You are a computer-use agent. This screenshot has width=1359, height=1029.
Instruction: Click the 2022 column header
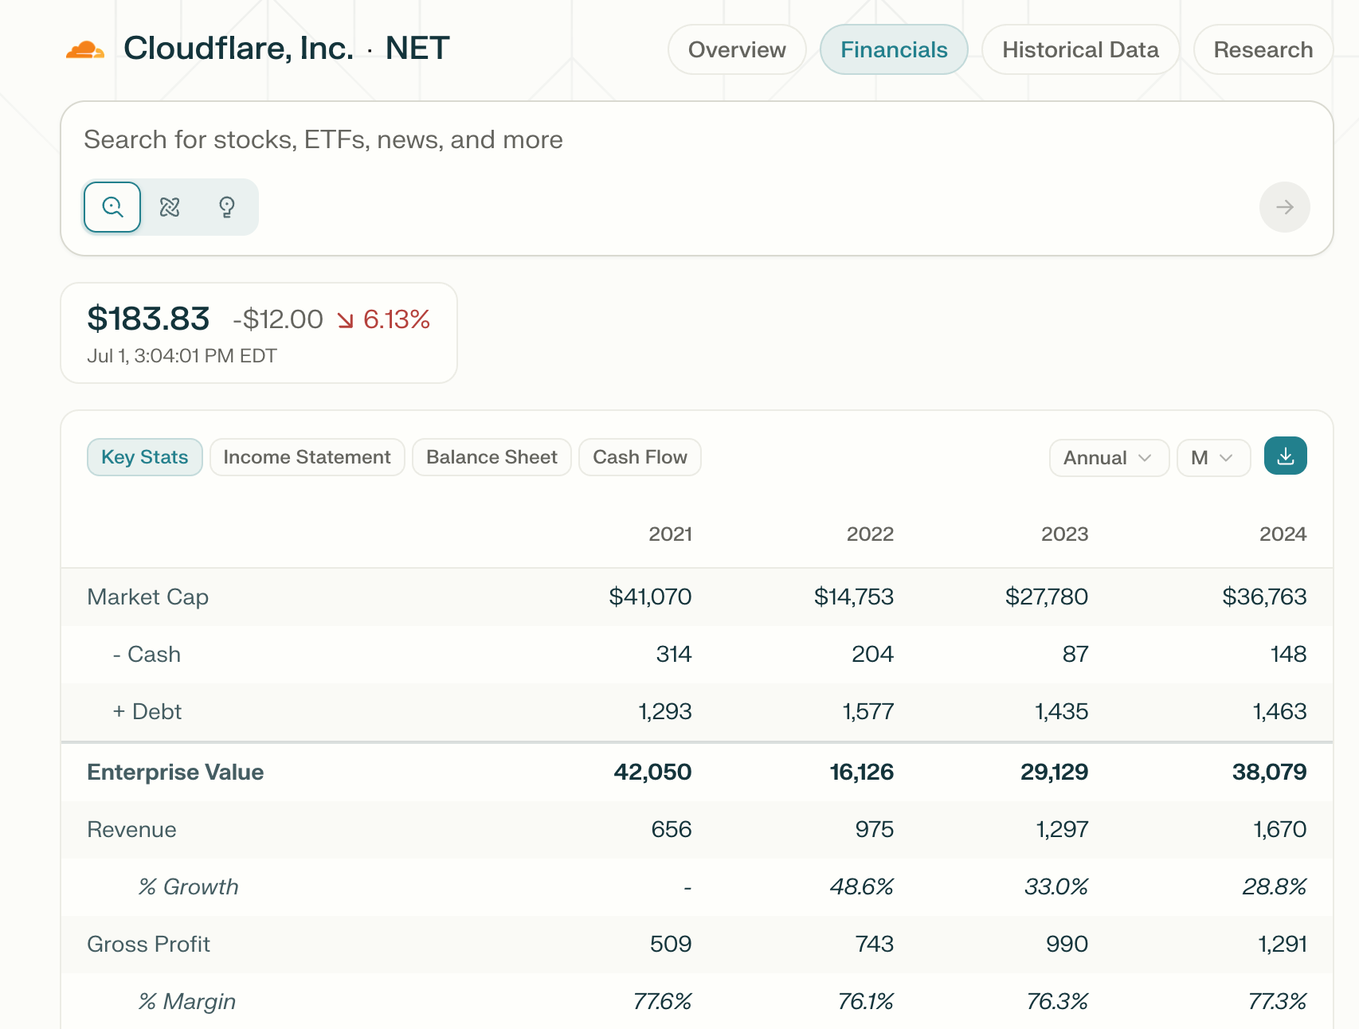pyautogui.click(x=870, y=534)
